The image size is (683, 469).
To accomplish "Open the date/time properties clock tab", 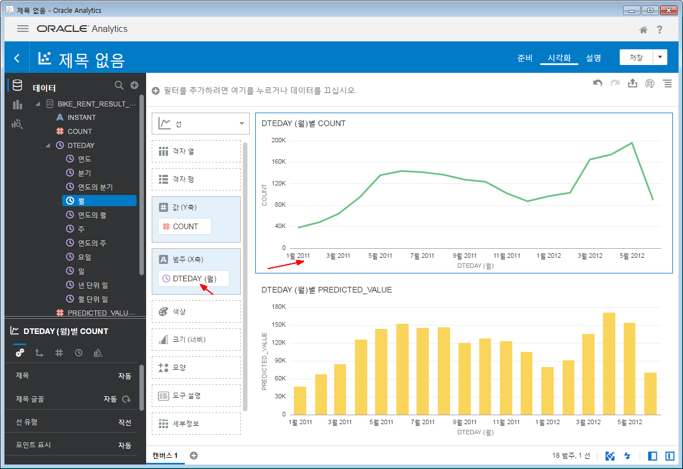I will [78, 353].
